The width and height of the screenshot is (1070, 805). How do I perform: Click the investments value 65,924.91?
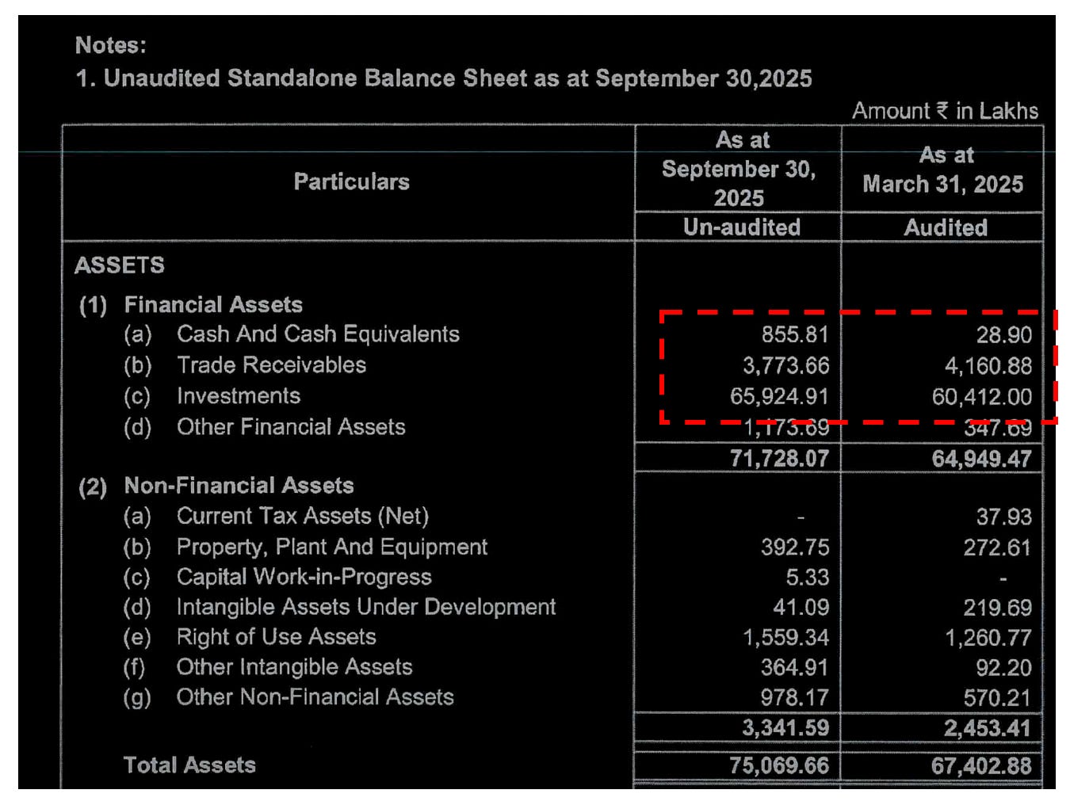tap(779, 396)
